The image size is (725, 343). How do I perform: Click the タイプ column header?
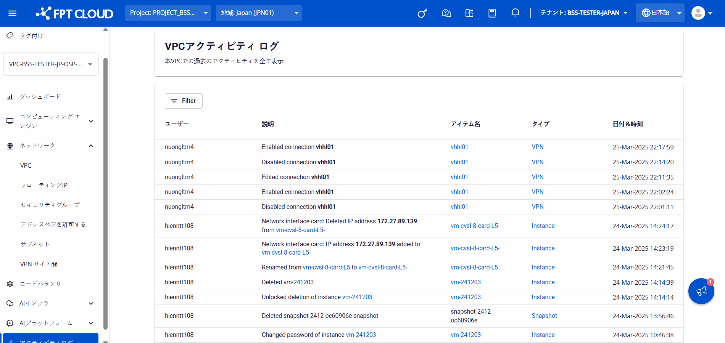541,124
